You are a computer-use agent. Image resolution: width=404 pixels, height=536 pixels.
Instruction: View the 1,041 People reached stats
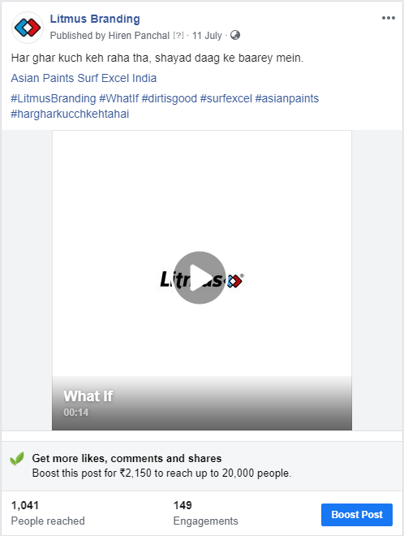pyautogui.click(x=48, y=512)
